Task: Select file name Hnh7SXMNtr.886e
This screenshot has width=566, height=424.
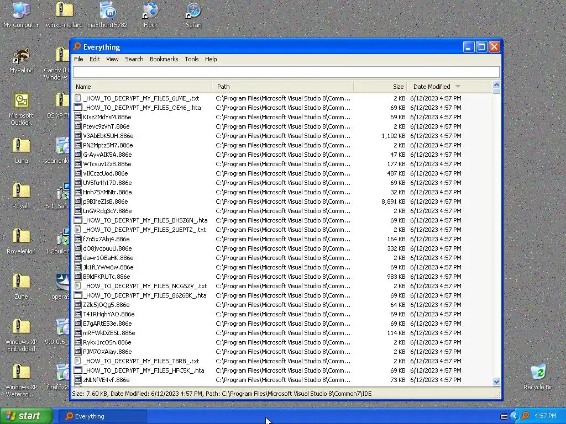Action: point(107,192)
